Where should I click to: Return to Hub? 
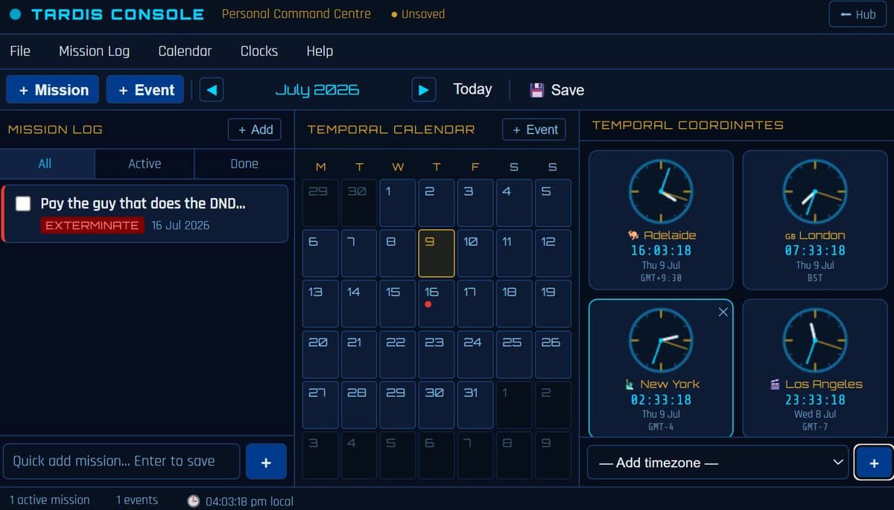click(x=857, y=14)
